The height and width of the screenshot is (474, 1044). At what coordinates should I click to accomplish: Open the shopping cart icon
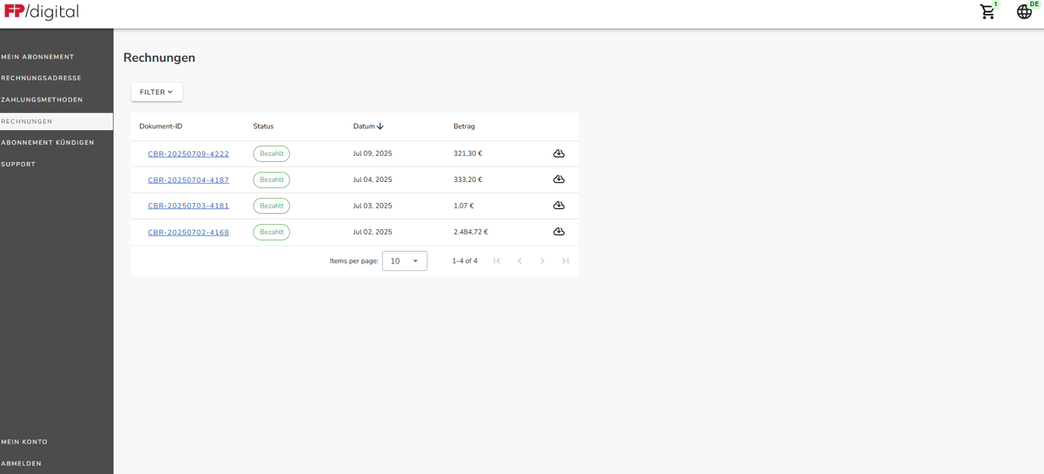[x=987, y=12]
